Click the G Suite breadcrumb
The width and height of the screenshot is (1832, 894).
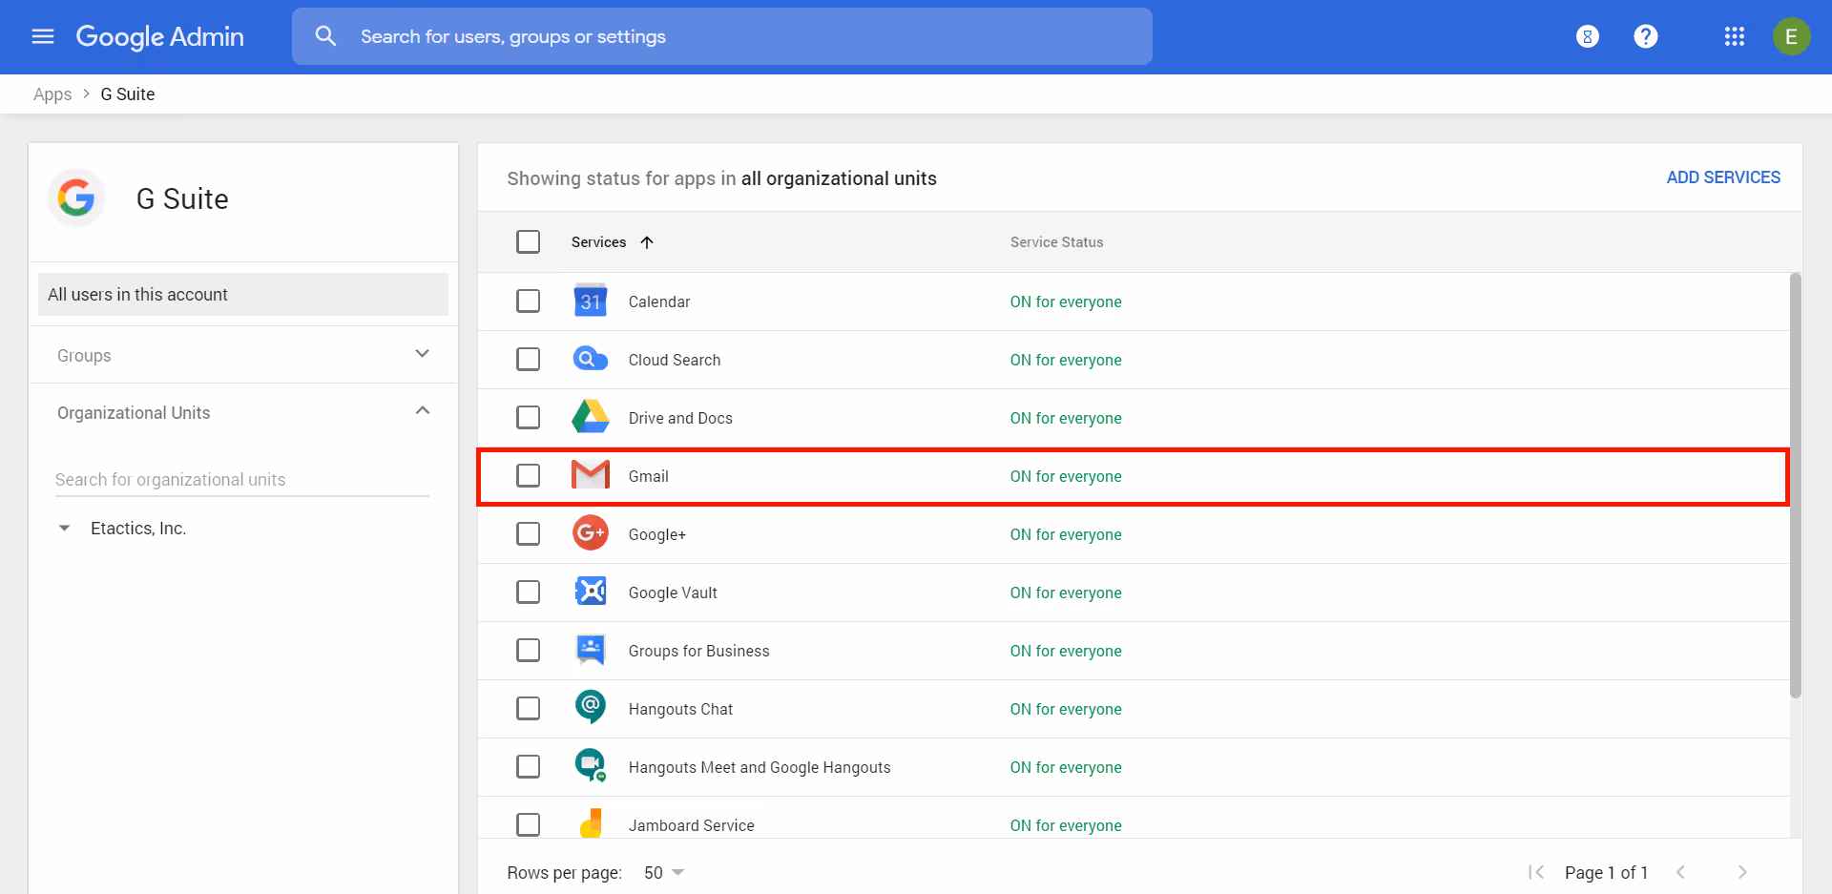coord(128,94)
